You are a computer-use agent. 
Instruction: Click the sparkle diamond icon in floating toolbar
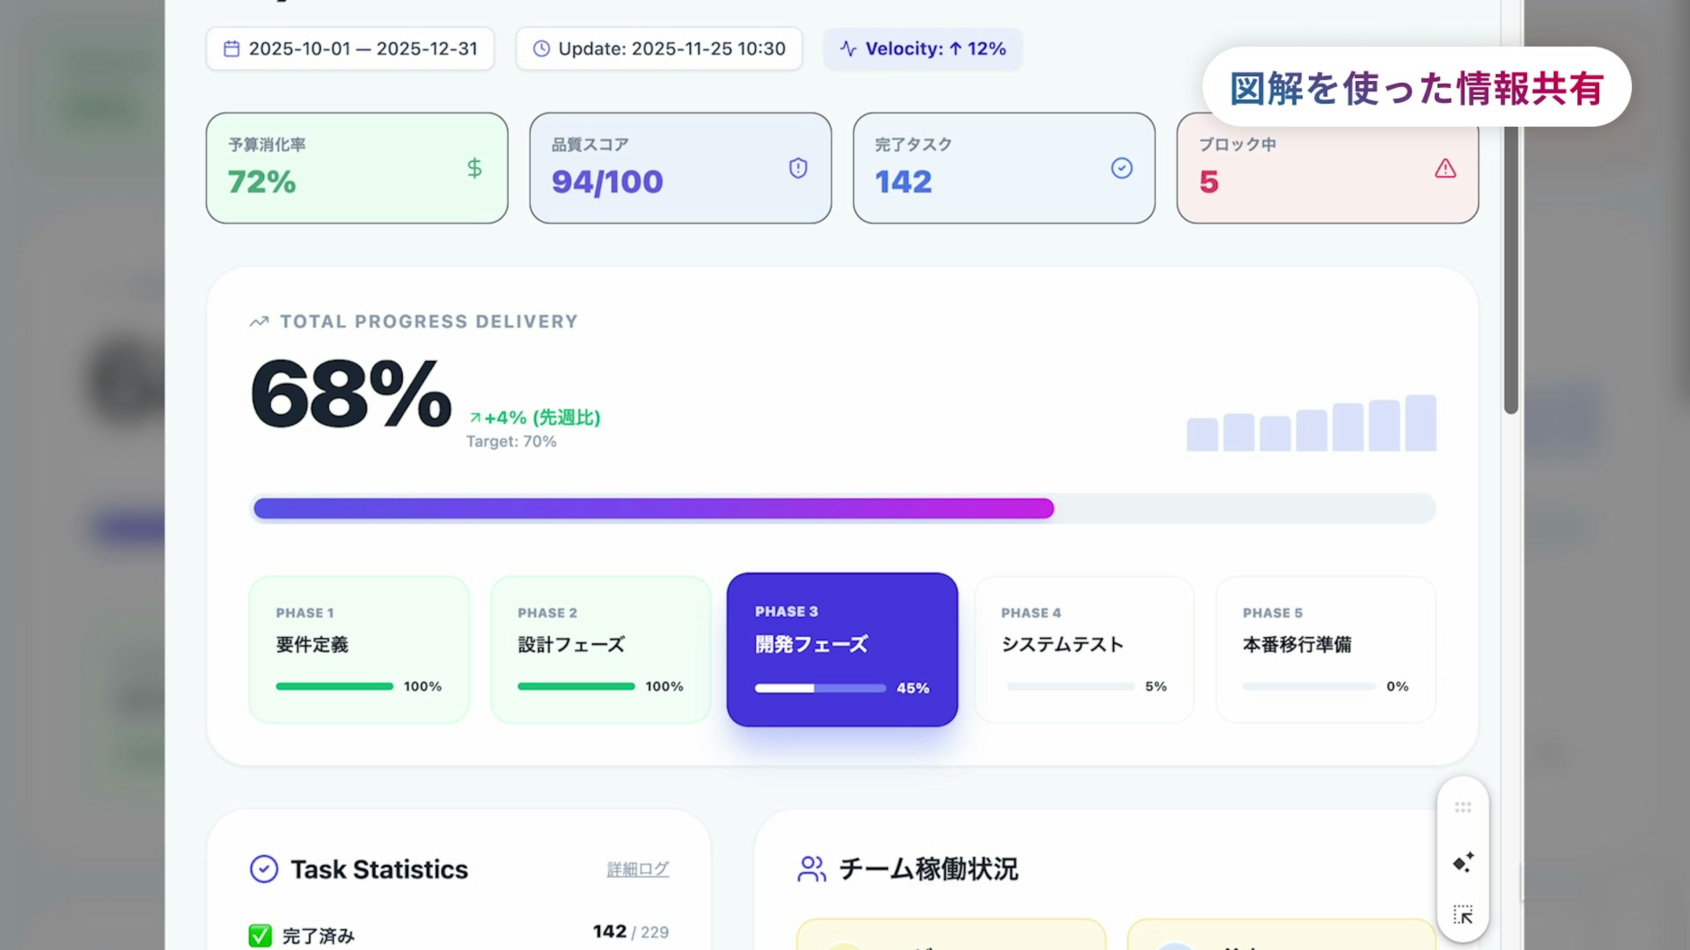click(x=1463, y=862)
